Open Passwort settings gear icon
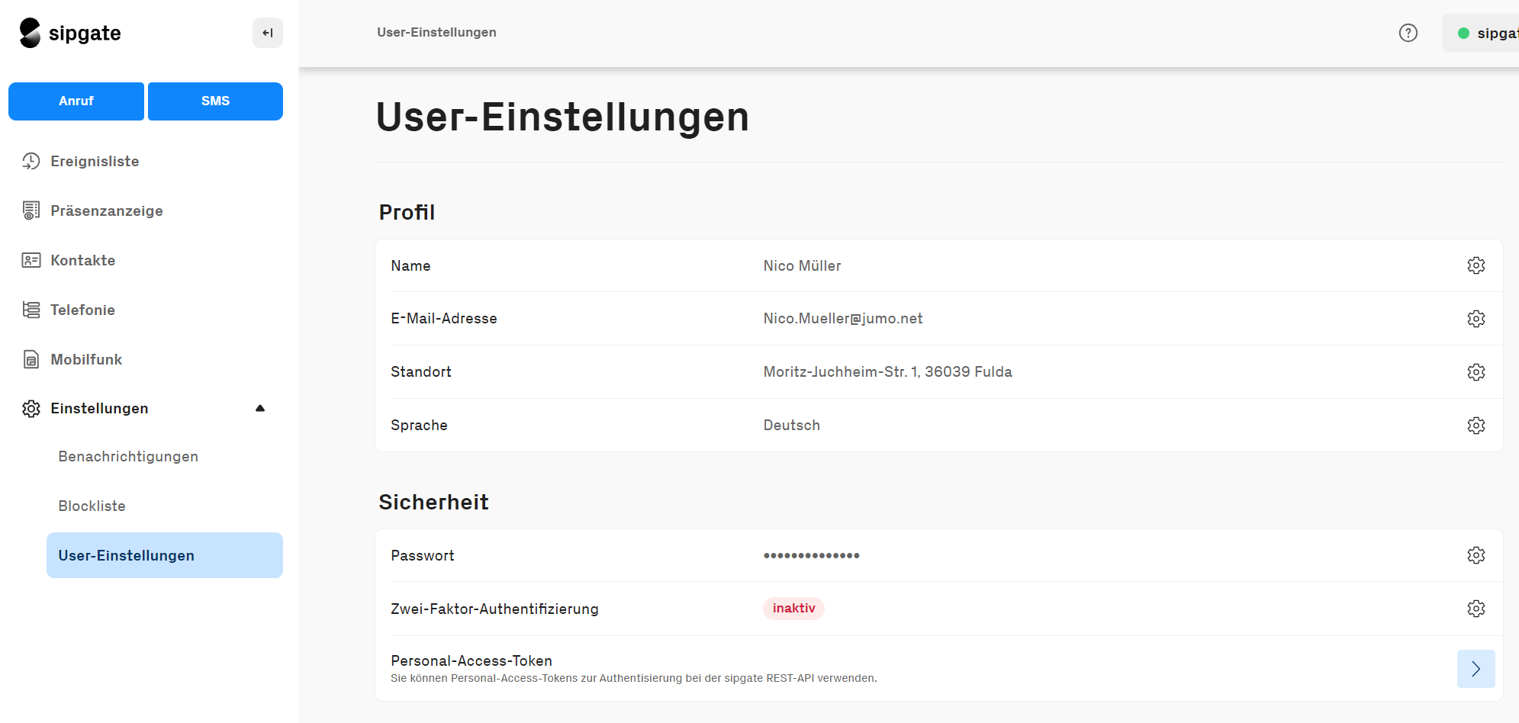This screenshot has height=723, width=1519. [x=1476, y=555]
